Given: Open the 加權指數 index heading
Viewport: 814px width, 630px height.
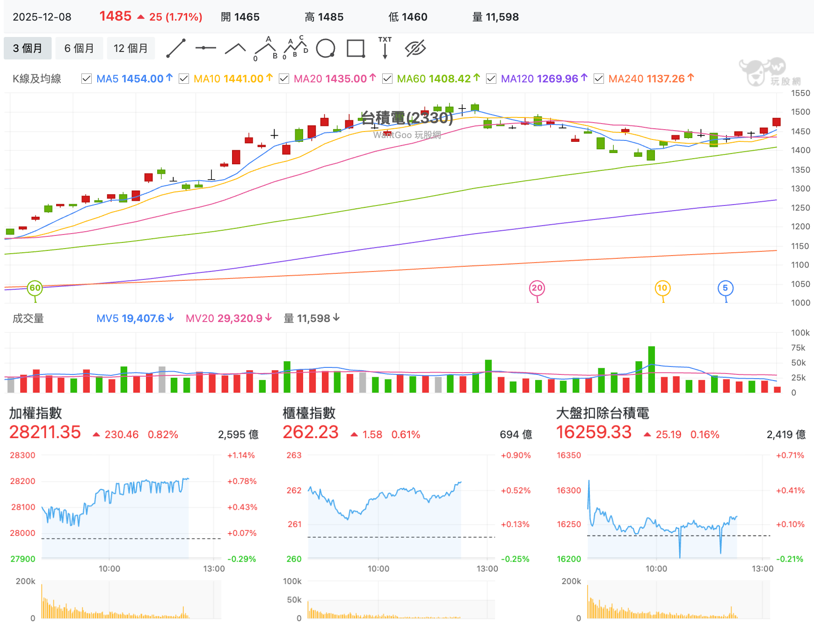Looking at the screenshot, I should click(x=36, y=413).
